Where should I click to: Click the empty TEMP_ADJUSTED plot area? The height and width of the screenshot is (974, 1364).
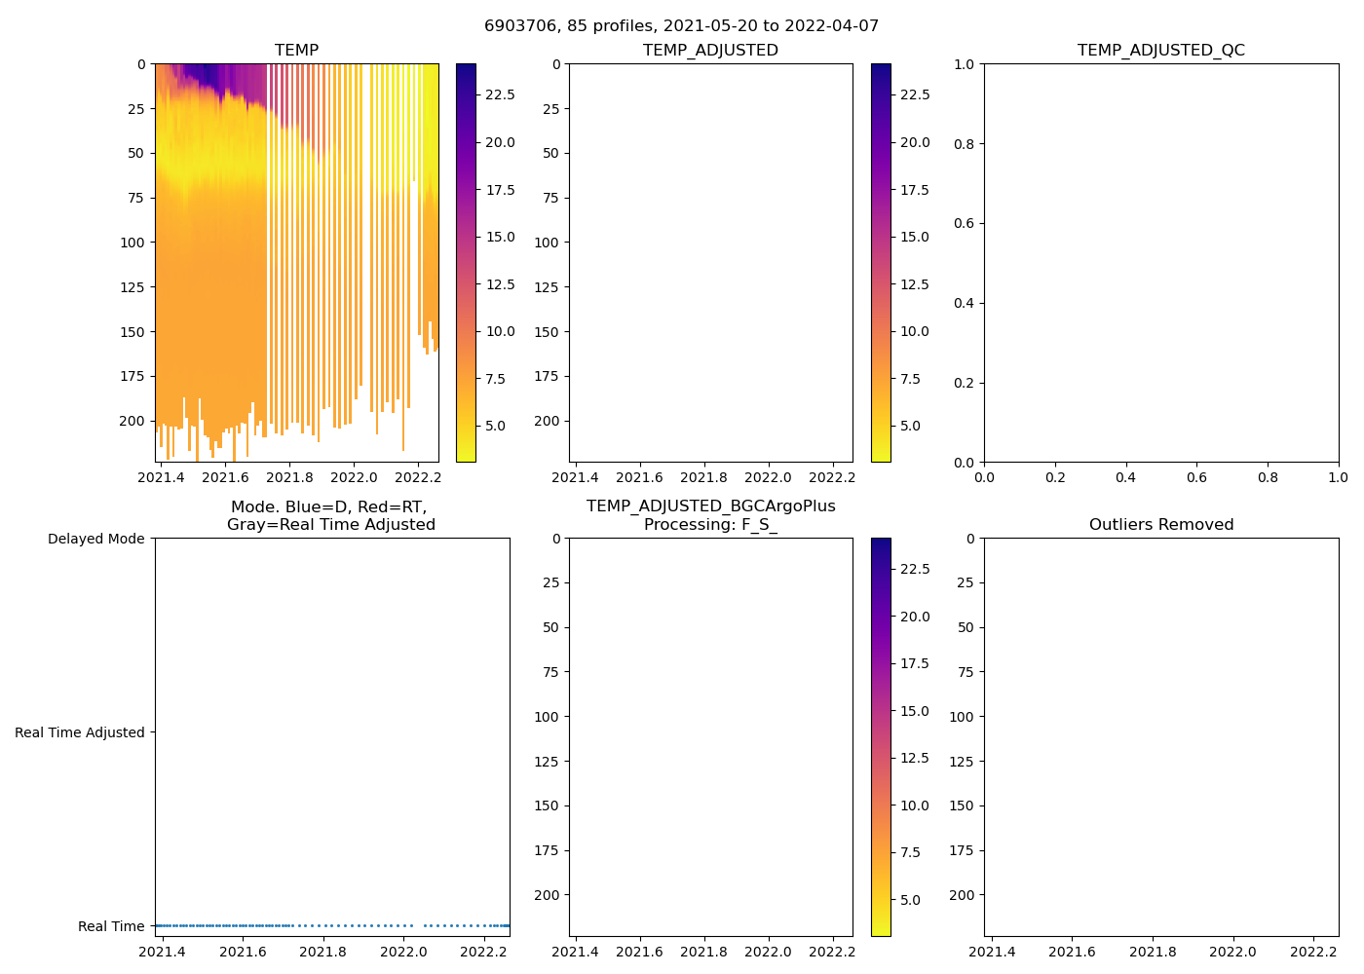pyautogui.click(x=710, y=263)
